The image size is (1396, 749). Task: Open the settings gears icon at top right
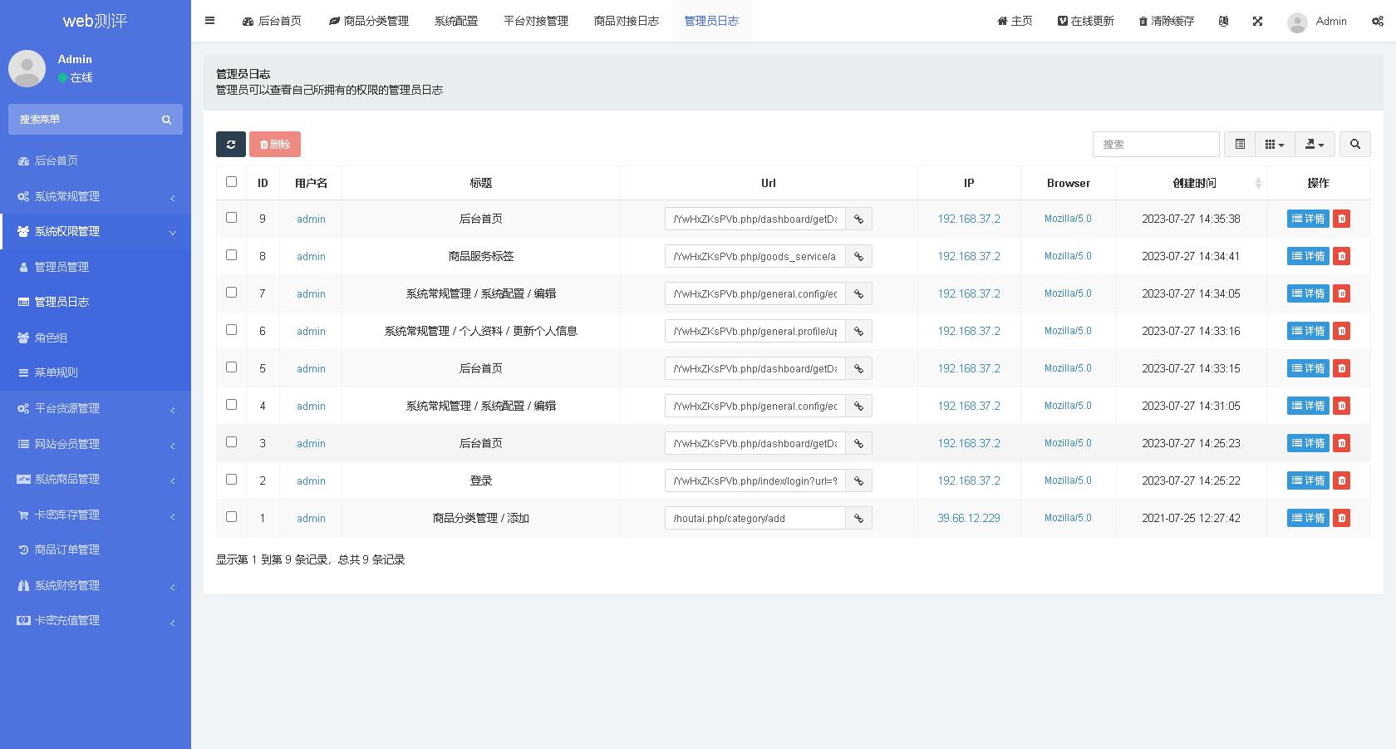1377,21
